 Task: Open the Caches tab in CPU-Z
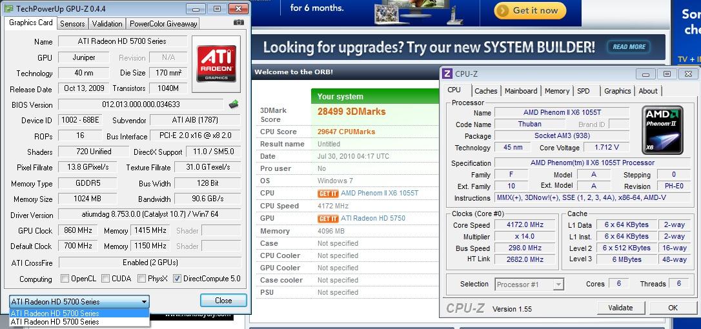(486, 91)
